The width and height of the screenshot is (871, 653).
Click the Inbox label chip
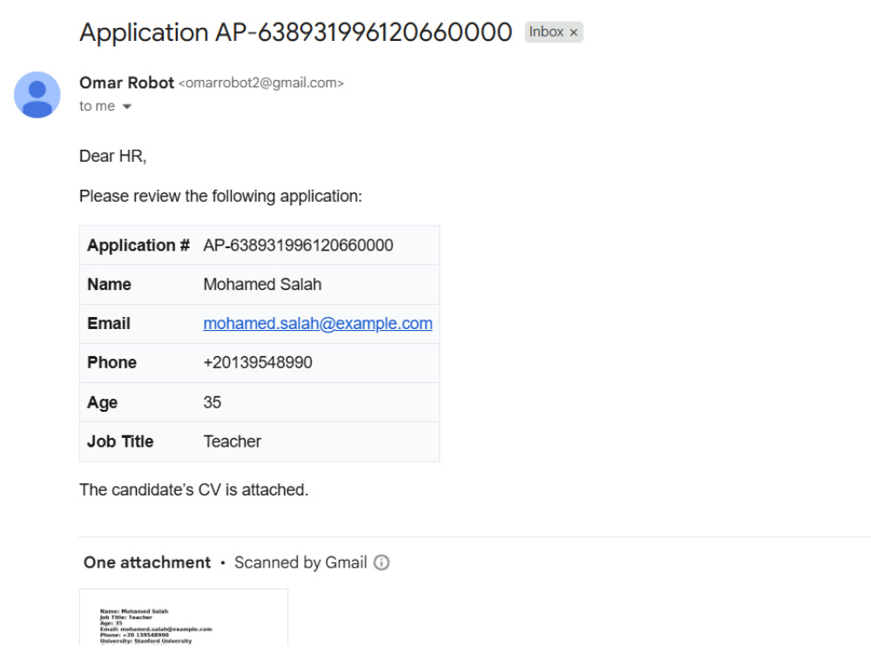[554, 32]
